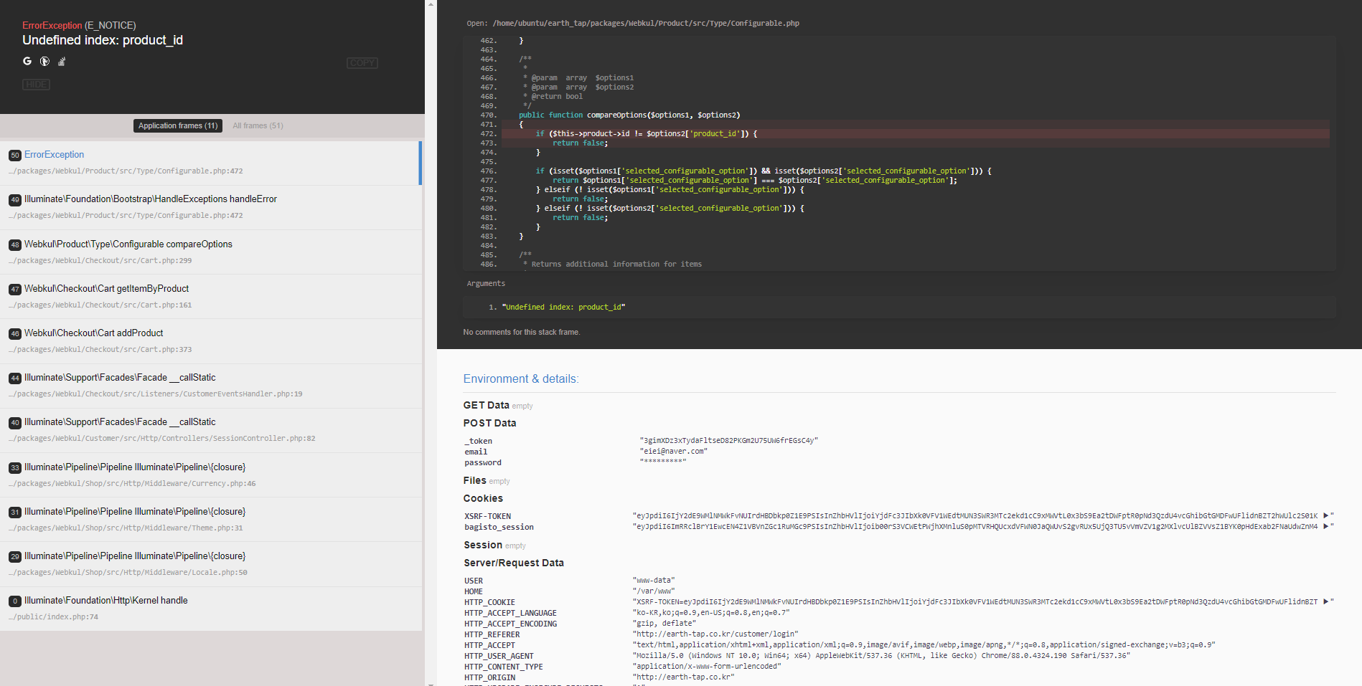Select frame 33 Pipeline closure (Currency.php)
The image size is (1362, 686).
[210, 475]
